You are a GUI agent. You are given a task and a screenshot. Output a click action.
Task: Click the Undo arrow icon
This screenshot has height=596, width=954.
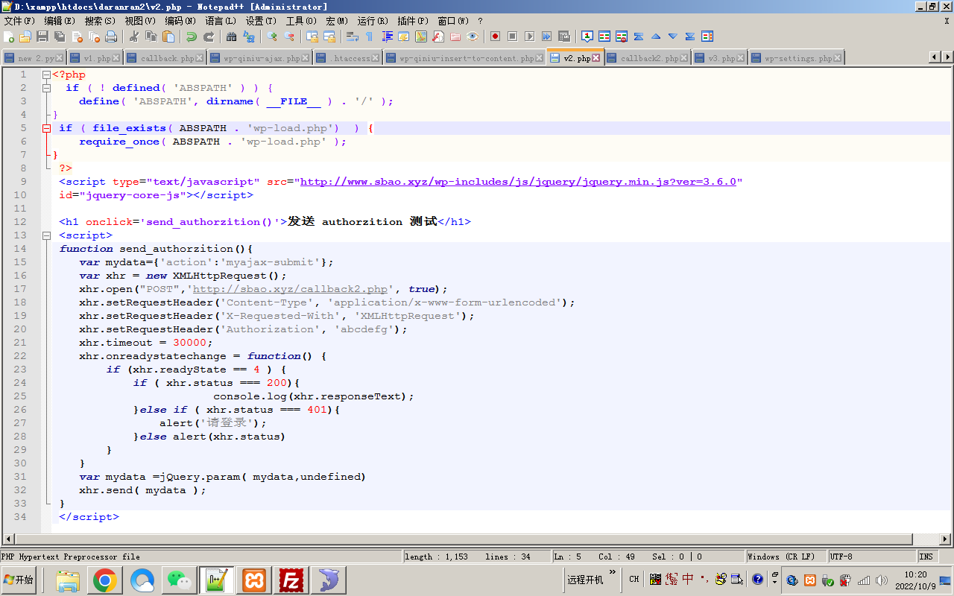click(x=192, y=37)
